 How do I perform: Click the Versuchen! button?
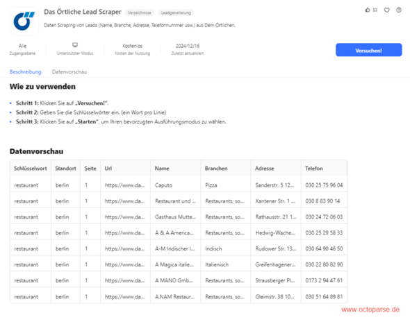pos(369,50)
